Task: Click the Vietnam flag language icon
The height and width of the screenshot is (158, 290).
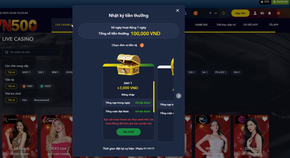Action: 278,13
